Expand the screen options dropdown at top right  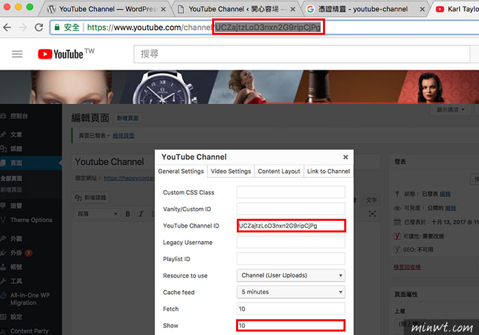pos(451,109)
